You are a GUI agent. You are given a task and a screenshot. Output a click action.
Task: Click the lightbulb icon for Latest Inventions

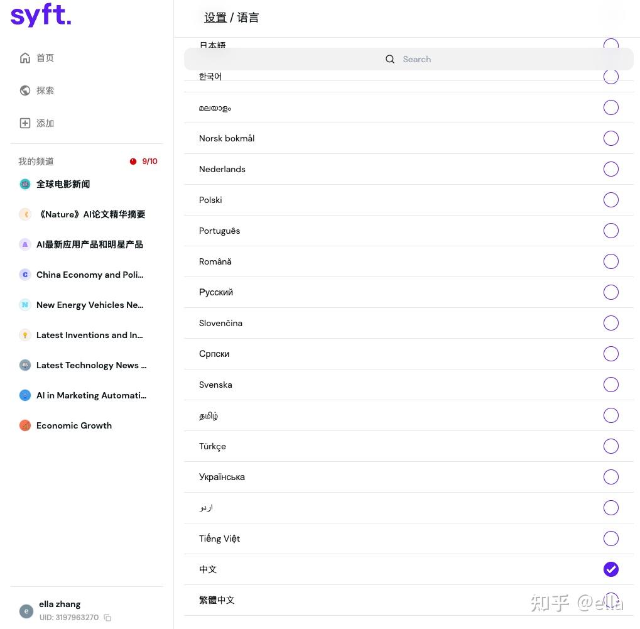coord(25,335)
